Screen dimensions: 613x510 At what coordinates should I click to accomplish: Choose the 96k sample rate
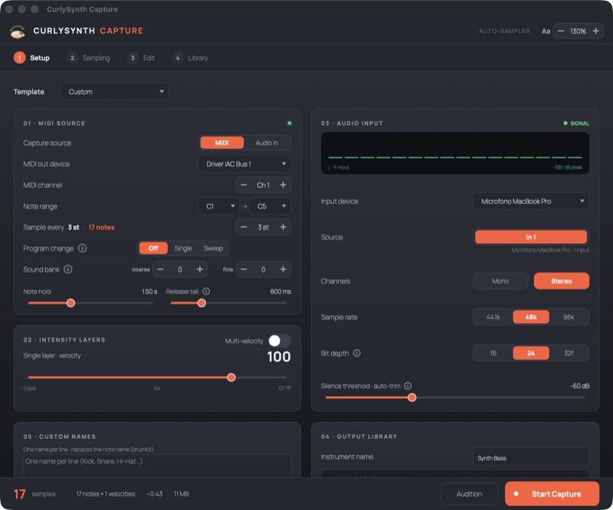coord(569,317)
